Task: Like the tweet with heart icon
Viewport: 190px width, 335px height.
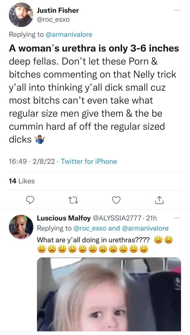Action: pyautogui.click(x=116, y=200)
